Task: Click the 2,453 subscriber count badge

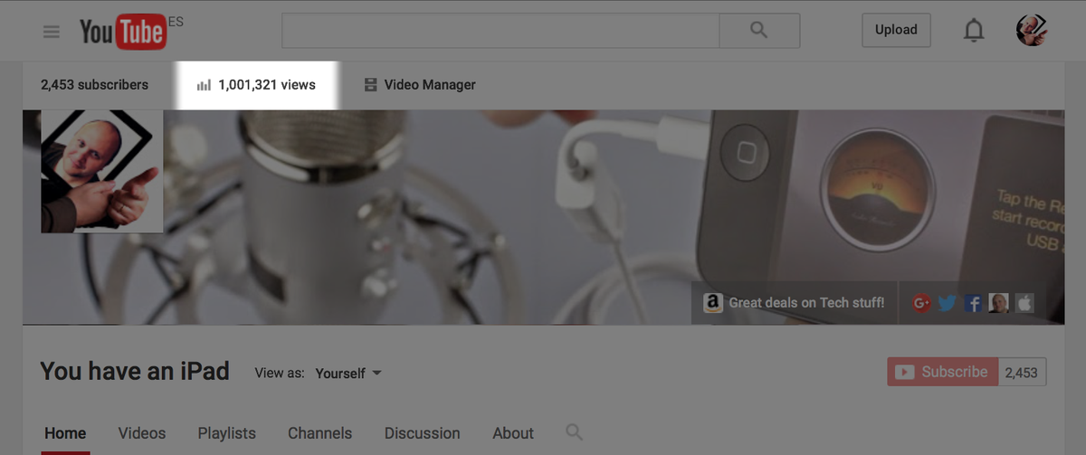Action: 1022,372
